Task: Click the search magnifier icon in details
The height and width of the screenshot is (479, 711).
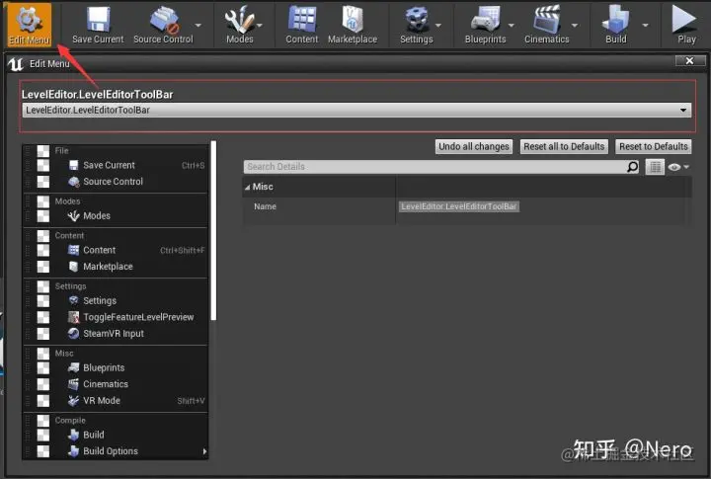Action: coord(633,167)
